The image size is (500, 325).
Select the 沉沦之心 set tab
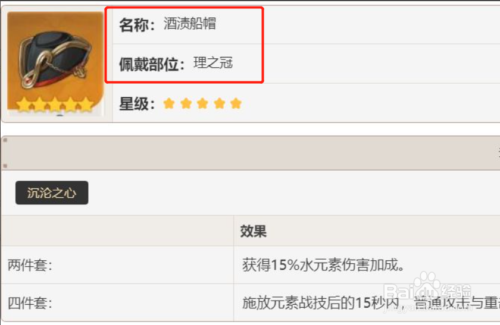52,193
